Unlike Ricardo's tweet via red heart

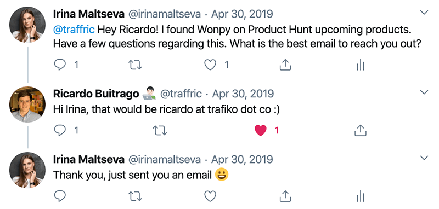pyautogui.click(x=260, y=130)
